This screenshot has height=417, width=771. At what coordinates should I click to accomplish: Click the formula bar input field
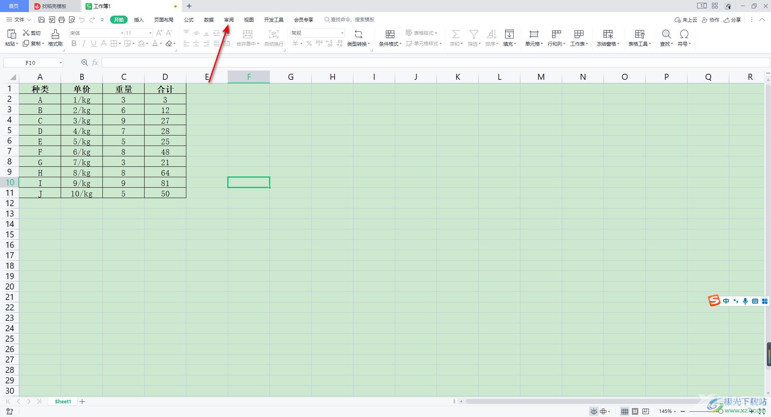point(436,63)
